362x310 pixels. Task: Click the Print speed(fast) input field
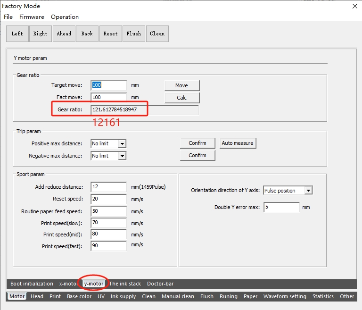pos(109,245)
